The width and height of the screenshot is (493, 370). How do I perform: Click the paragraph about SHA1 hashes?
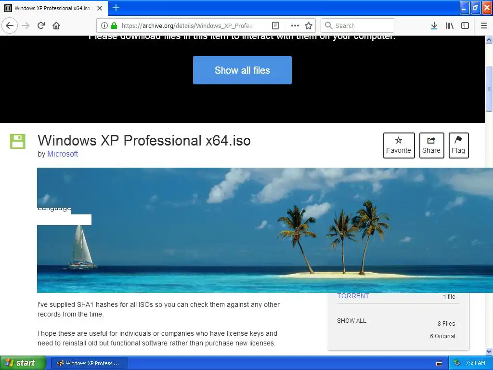tap(158, 309)
